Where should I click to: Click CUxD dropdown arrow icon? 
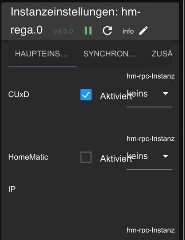coord(166,94)
